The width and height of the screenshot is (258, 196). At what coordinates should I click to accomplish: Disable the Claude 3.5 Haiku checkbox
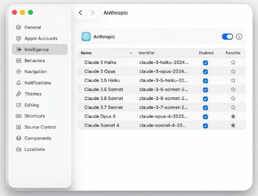205,81
